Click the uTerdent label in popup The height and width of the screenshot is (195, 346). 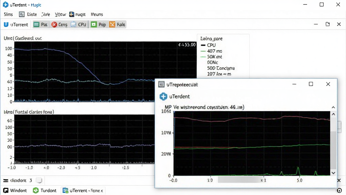tap(179, 96)
